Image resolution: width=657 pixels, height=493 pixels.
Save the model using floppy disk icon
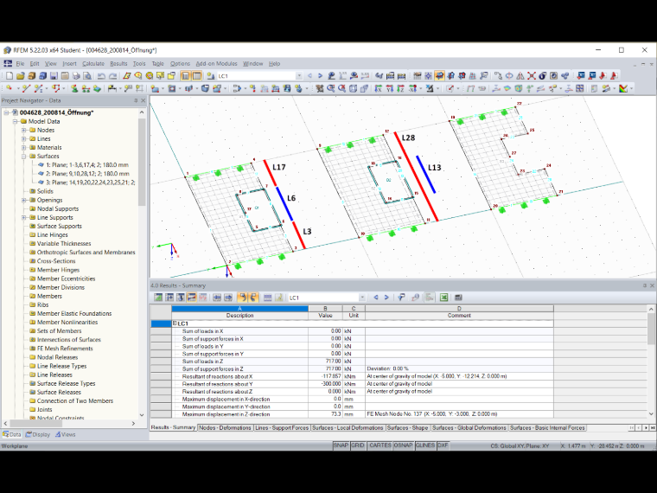click(x=54, y=76)
